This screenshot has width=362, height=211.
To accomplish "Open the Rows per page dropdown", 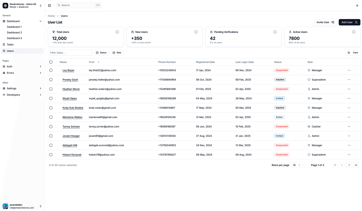I will 297,165.
